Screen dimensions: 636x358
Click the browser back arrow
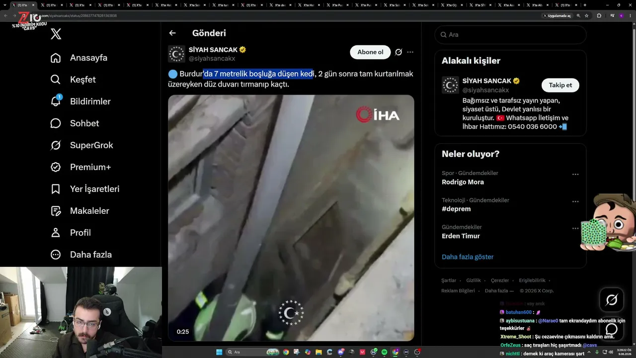click(6, 15)
